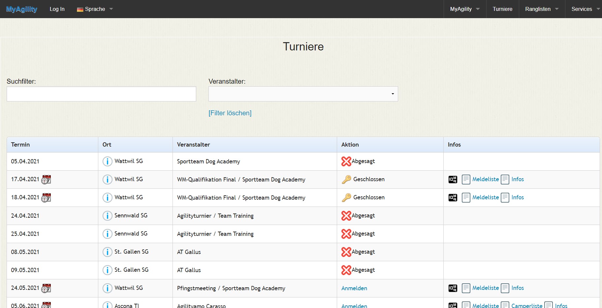Click Anmelden for the Pfingstmeeting tournament

pos(354,288)
